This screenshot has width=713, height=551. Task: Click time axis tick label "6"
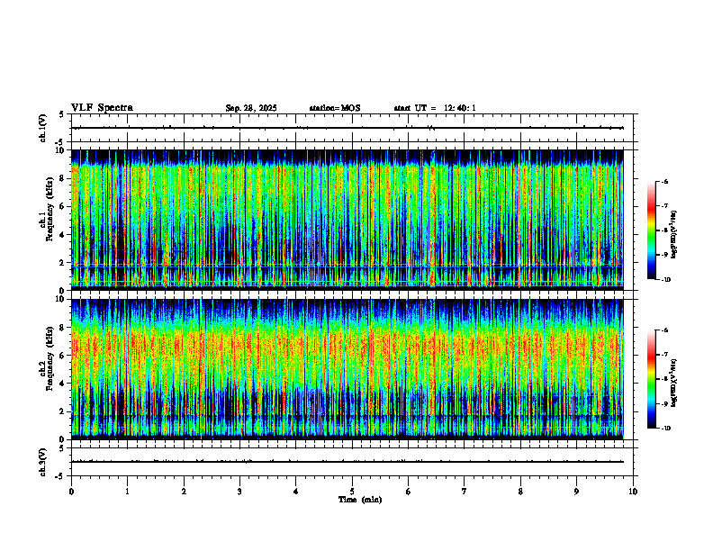409,492
